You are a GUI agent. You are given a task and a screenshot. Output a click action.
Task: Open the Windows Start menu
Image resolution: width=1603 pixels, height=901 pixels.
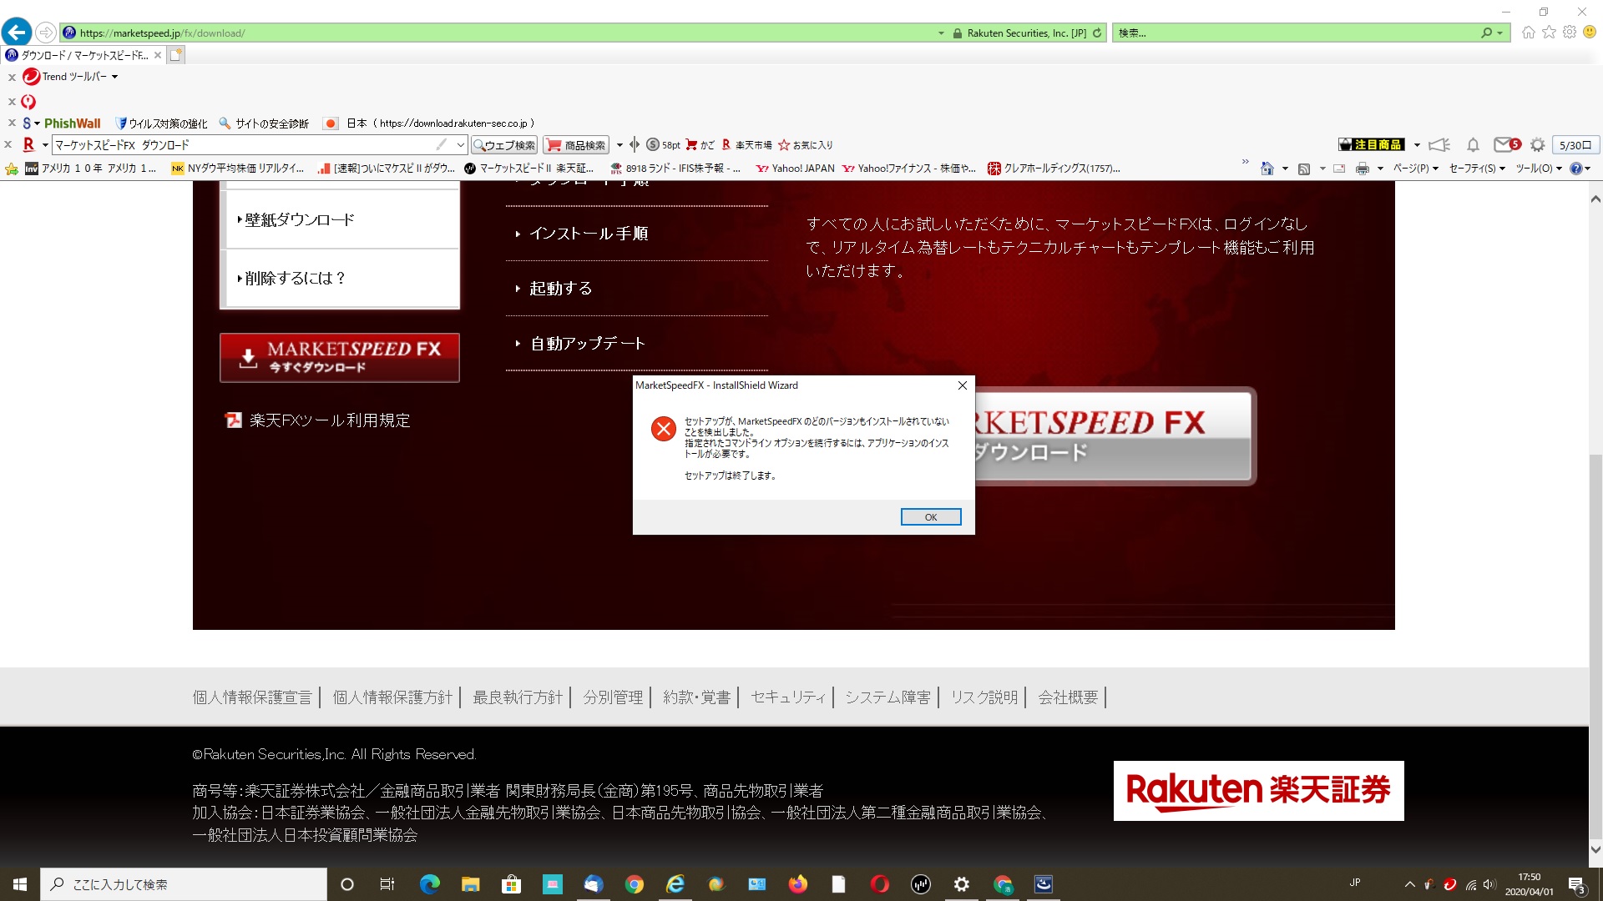(20, 884)
